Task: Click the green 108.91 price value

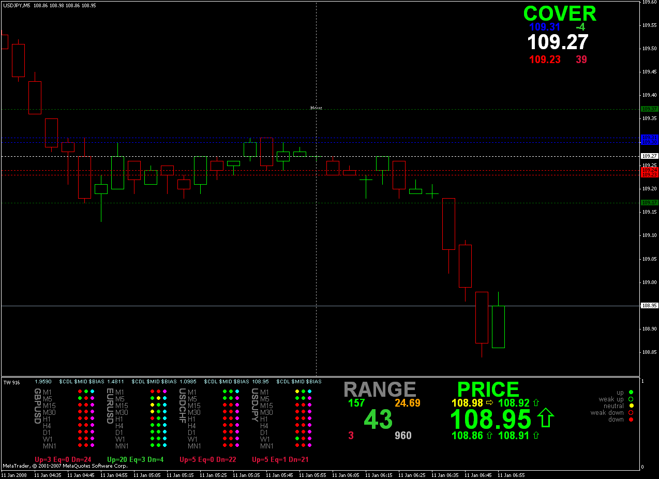Action: click(514, 436)
